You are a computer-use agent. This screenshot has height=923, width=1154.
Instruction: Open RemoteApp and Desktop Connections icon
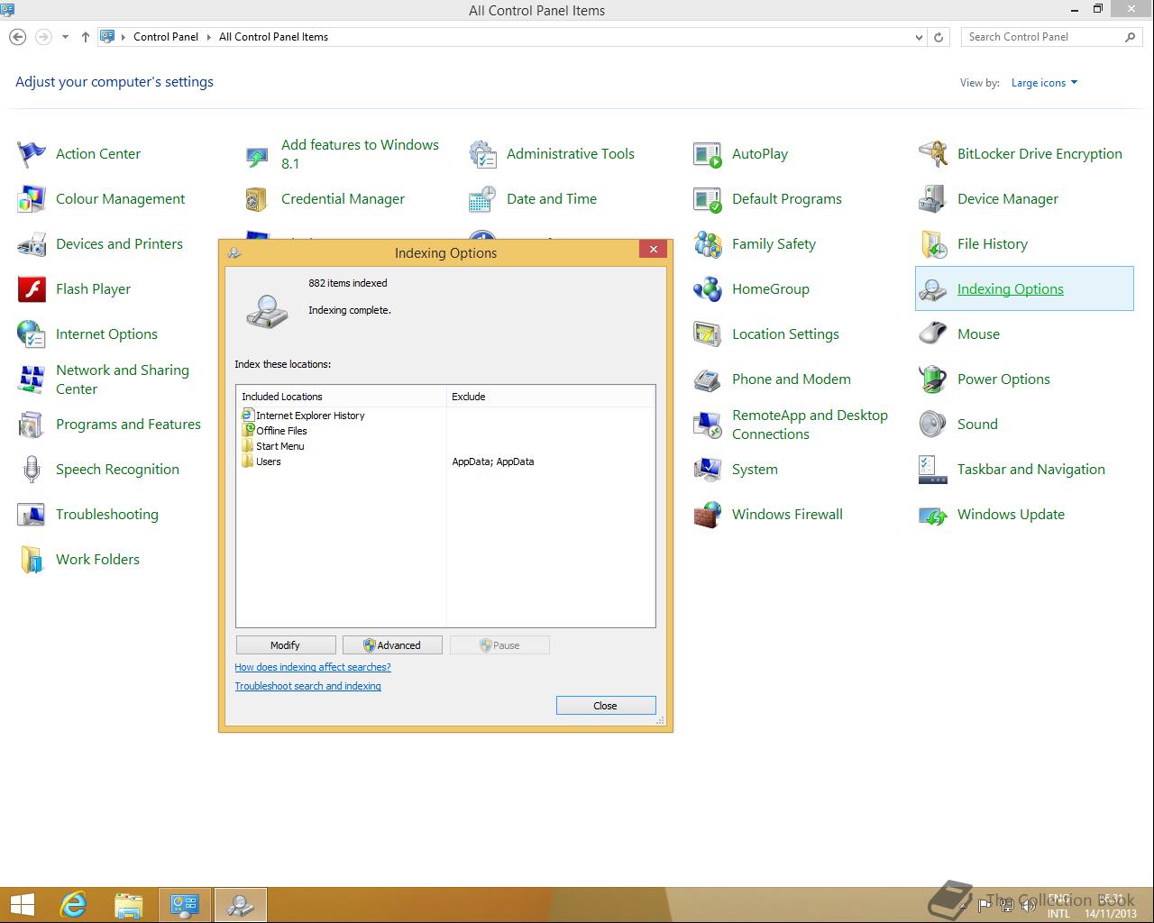pos(708,425)
